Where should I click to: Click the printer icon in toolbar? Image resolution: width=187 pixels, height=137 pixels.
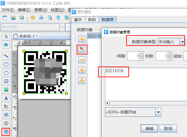41,18
